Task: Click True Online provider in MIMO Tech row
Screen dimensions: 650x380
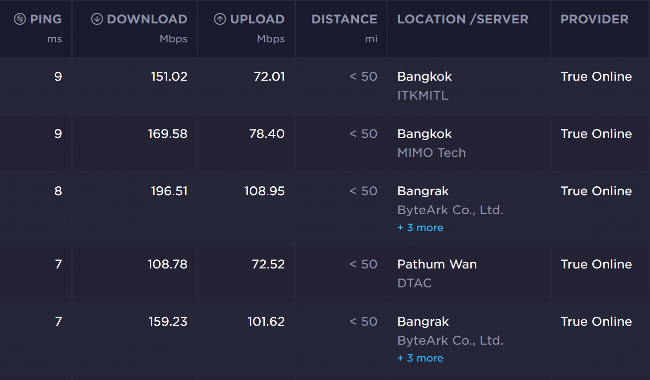Action: 596,134
